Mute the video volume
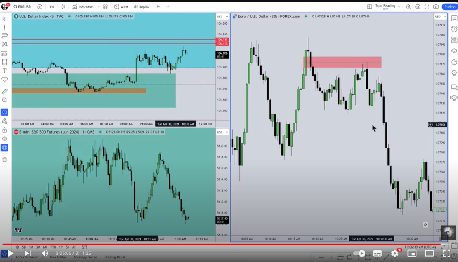Image resolution: width=458 pixels, height=262 pixels. [x=44, y=253]
